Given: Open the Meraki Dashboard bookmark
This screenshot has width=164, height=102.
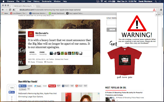Looking at the screenshot, I should click(x=56, y=13).
